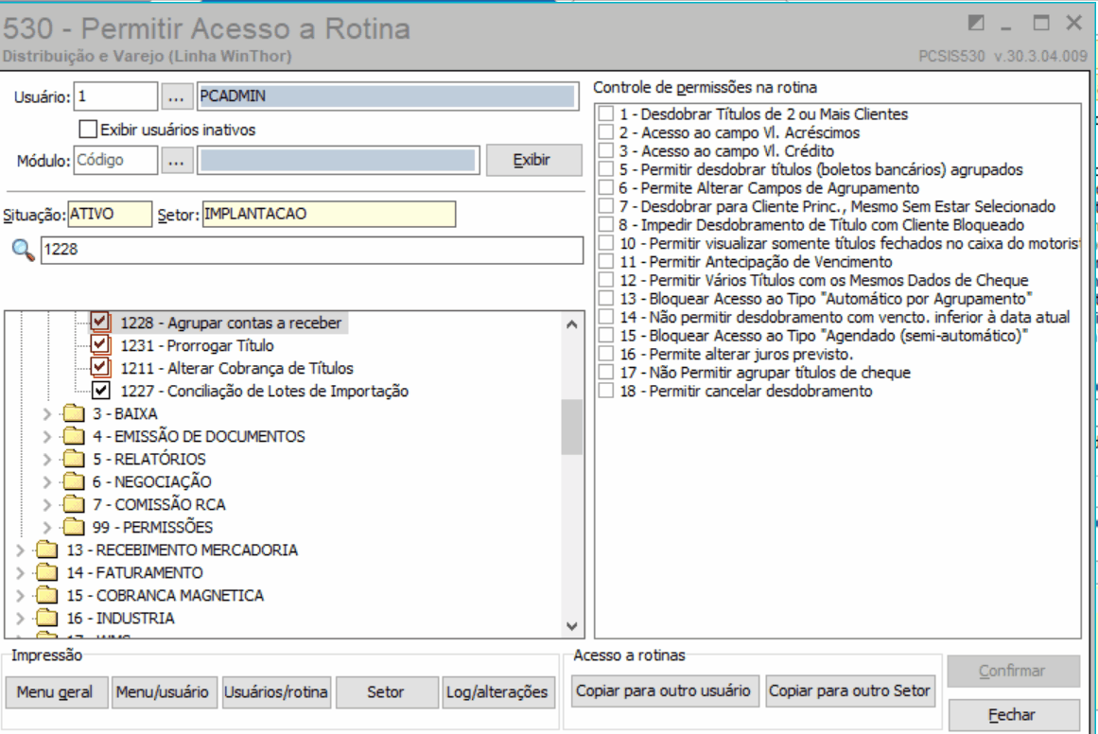
Task: Print the Usuários/rotina report
Action: click(276, 692)
